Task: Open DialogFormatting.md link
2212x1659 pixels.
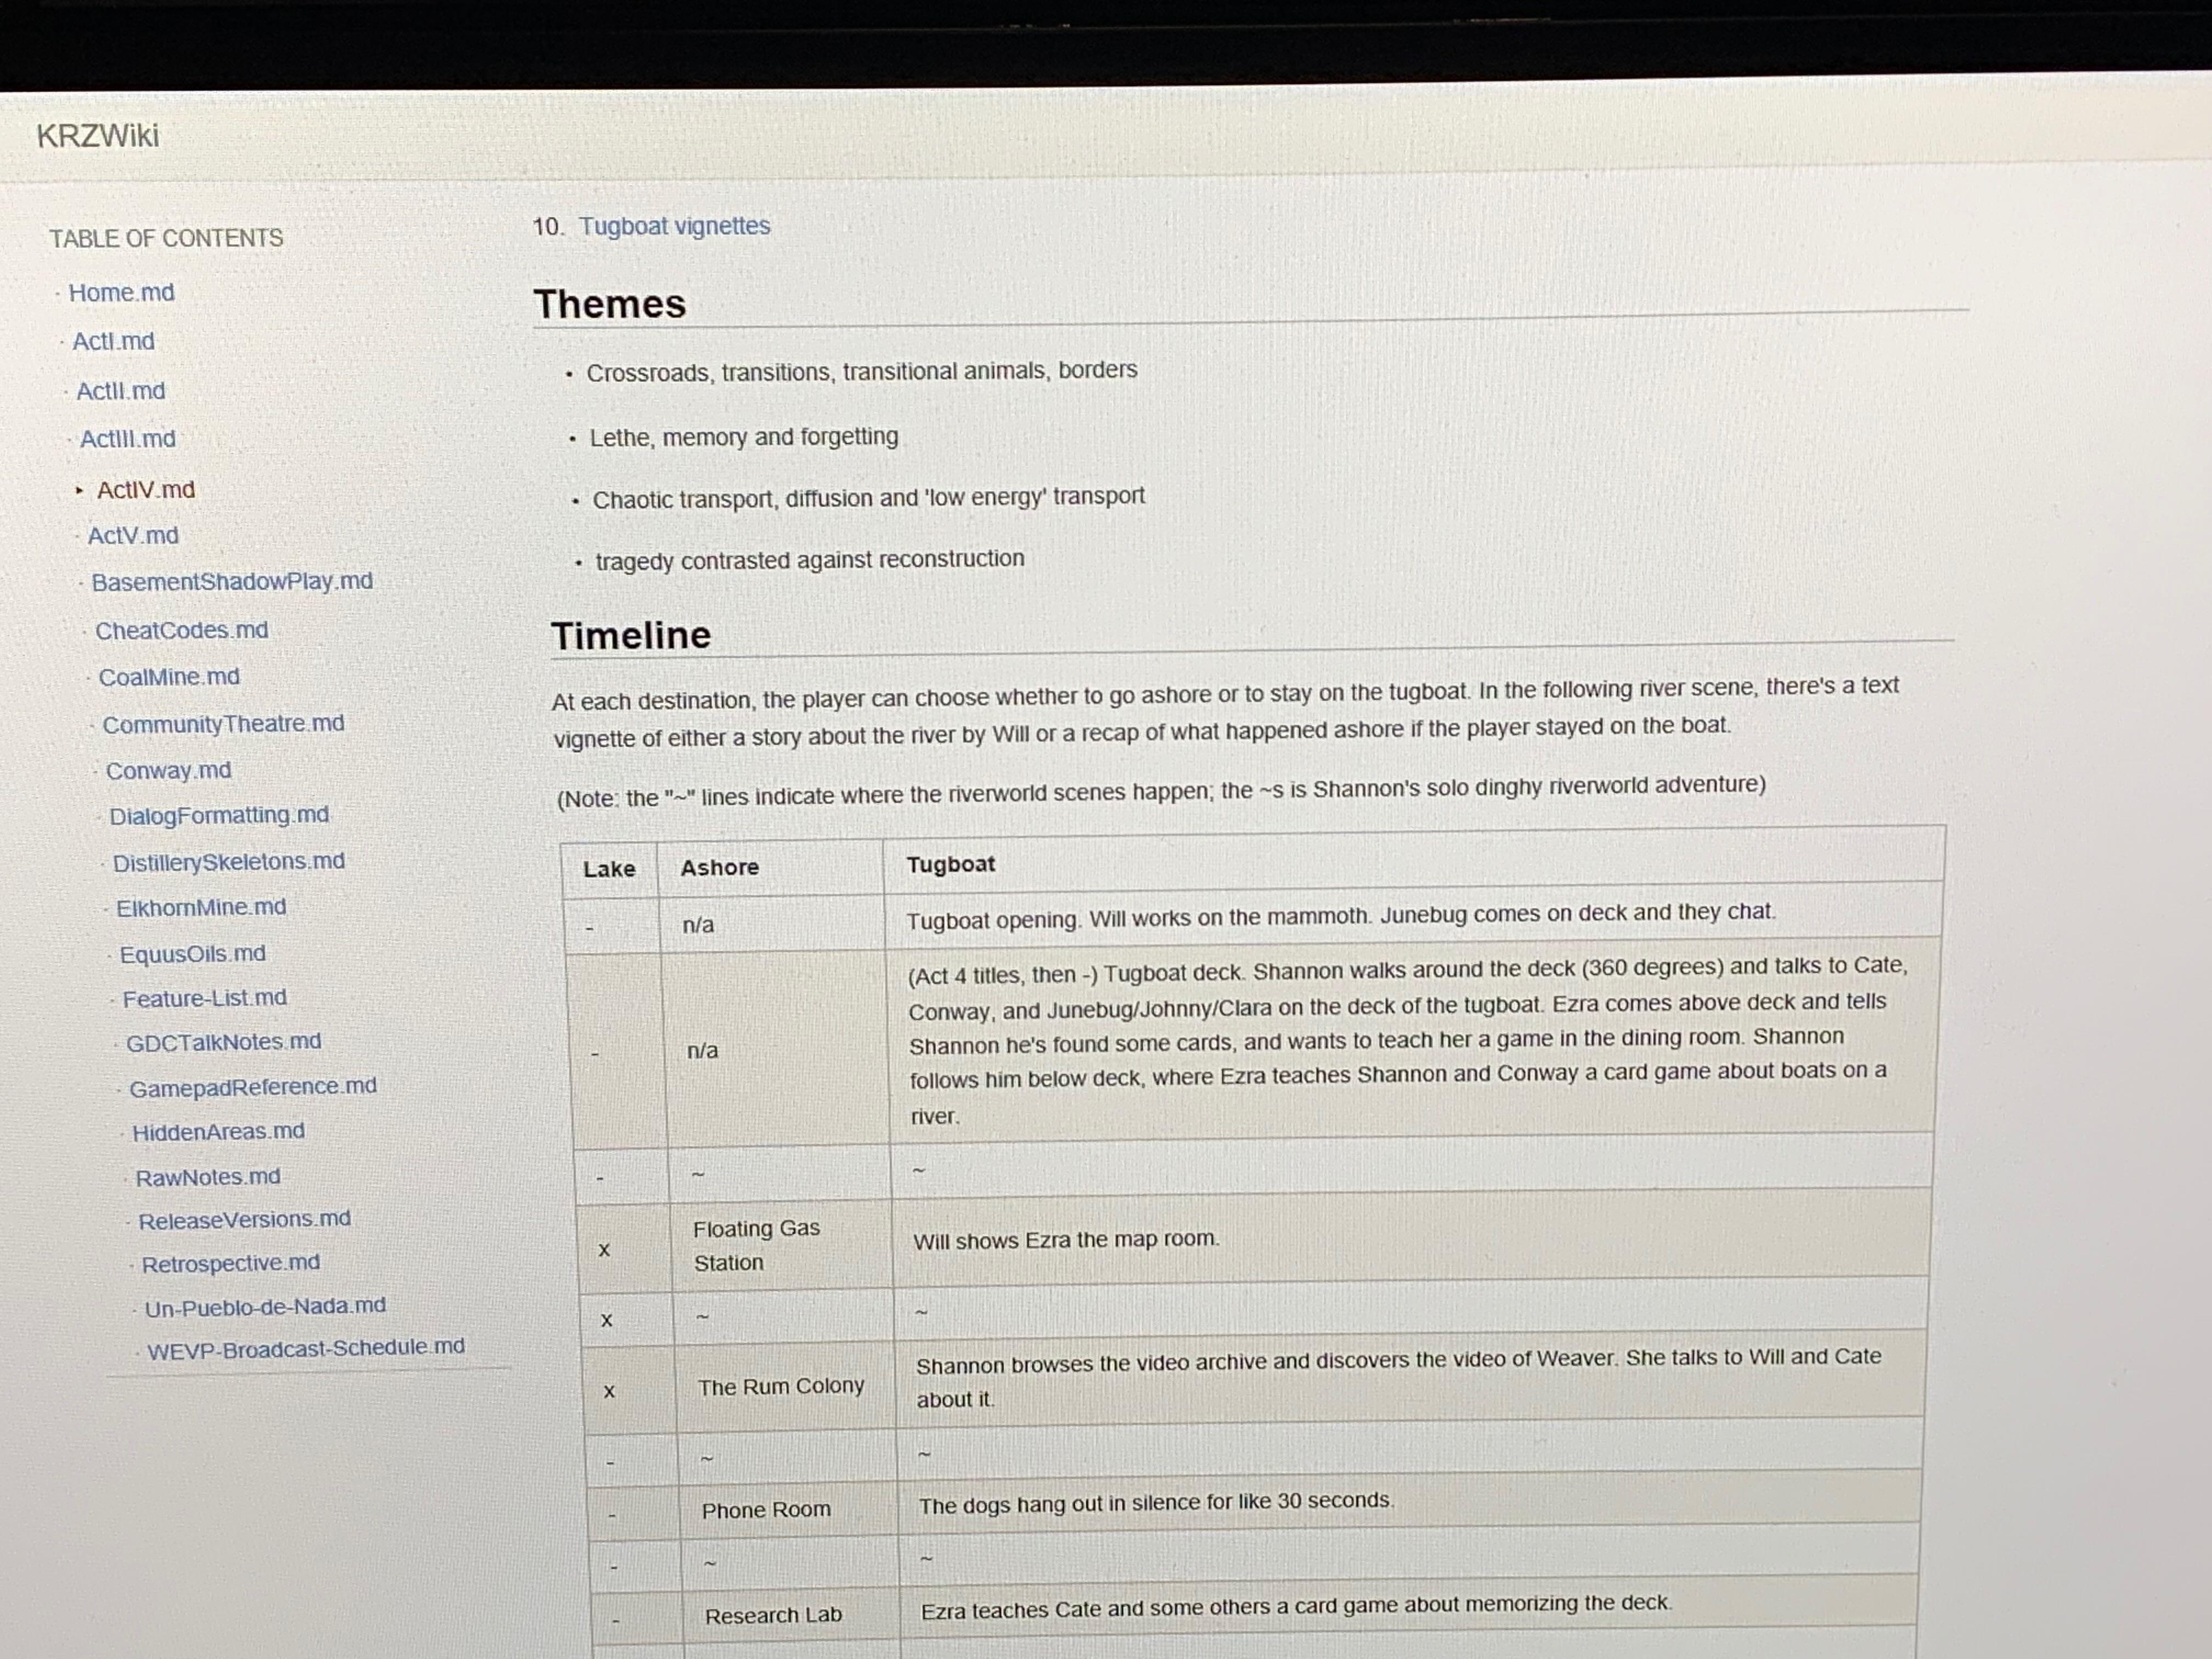Action: pos(219,816)
